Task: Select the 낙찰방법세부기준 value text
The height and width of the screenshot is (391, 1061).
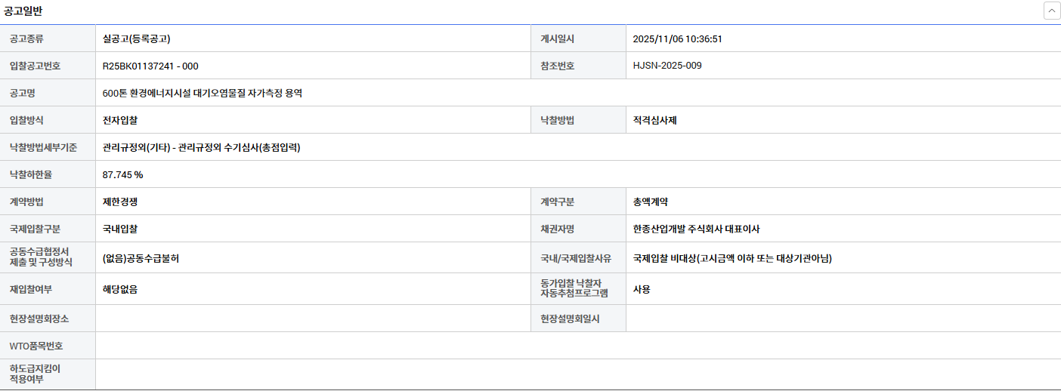Action: pos(201,147)
